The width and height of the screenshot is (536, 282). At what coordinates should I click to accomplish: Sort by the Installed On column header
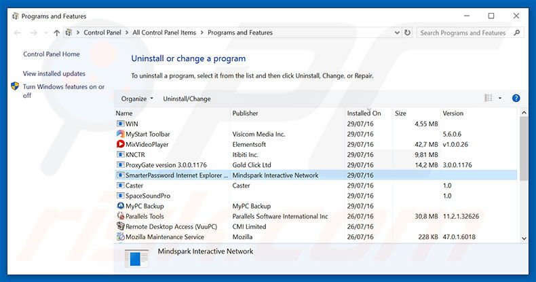364,113
